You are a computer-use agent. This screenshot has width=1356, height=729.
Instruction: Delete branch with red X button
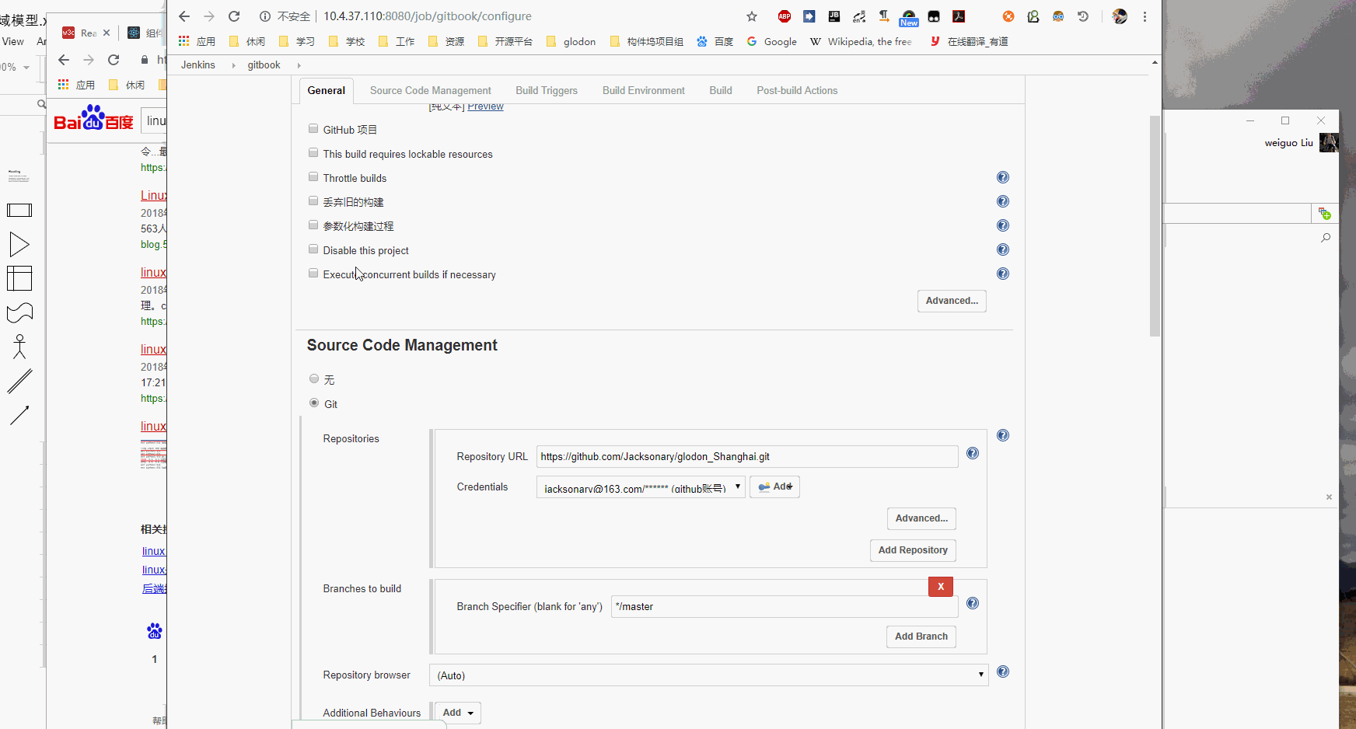pos(941,587)
